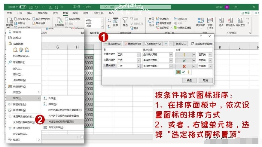The width and height of the screenshot is (262, 147).
Task: Click the Undo arrow icon
Action: 36,7
